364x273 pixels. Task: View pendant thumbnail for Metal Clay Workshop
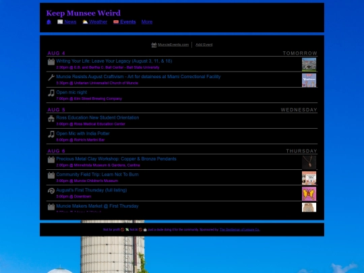pos(309,162)
